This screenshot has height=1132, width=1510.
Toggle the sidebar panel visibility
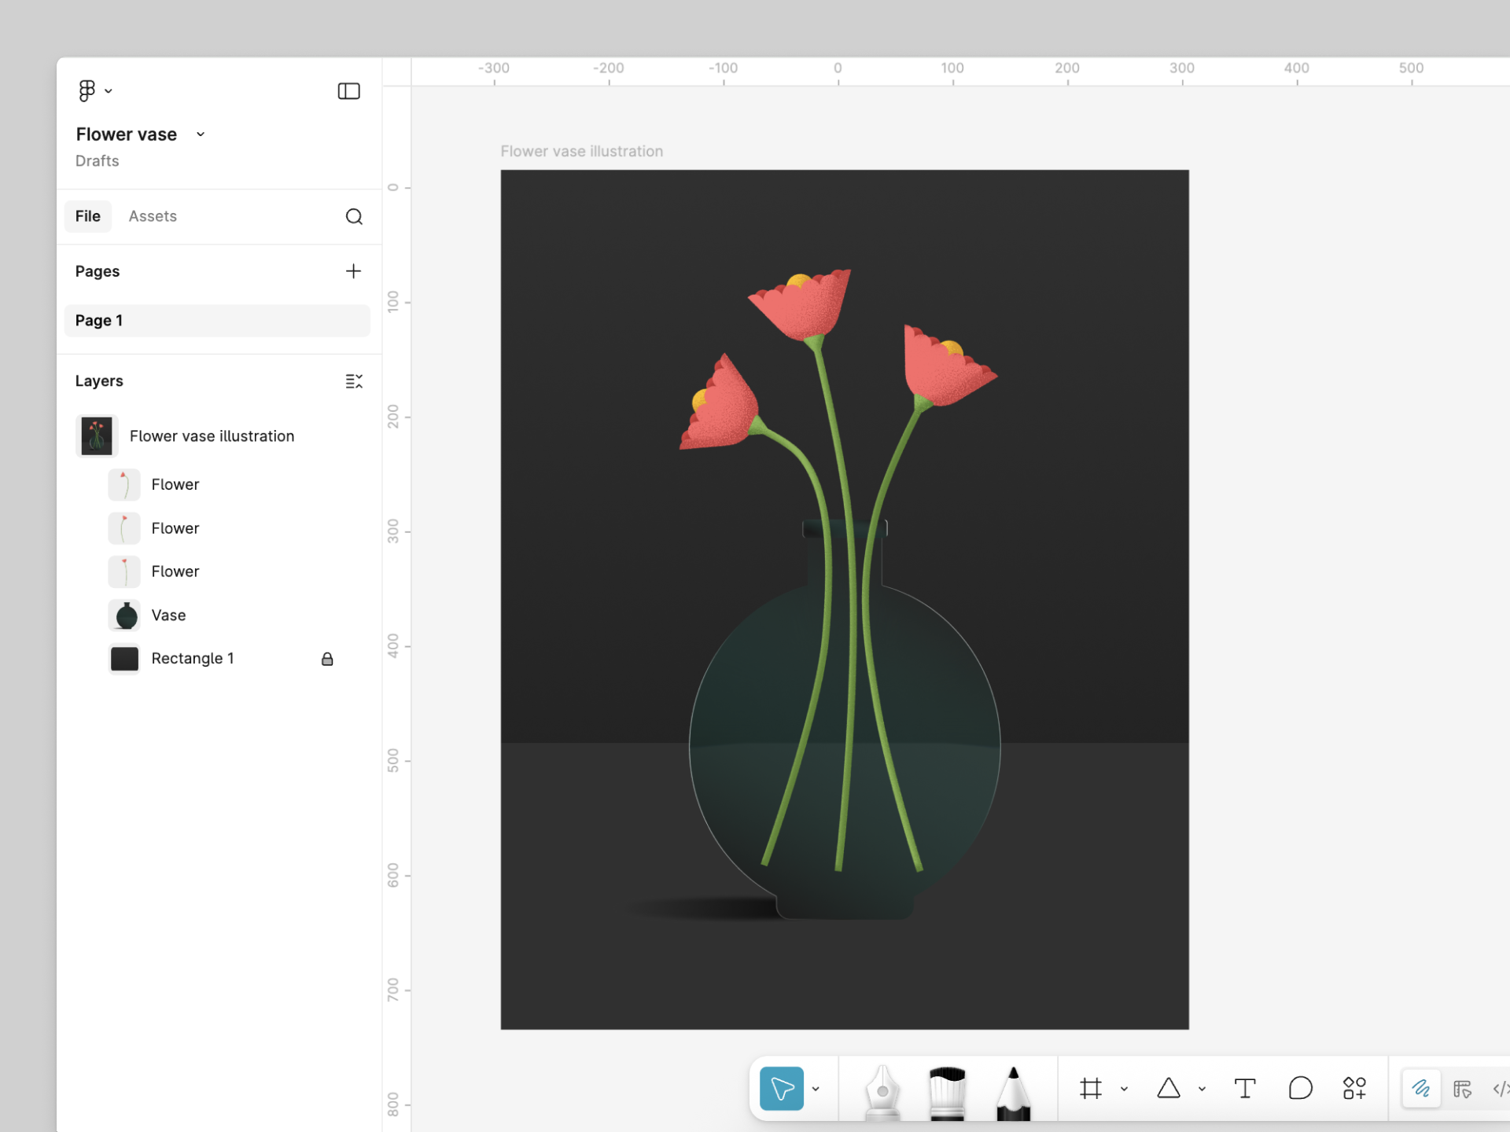pos(348,91)
